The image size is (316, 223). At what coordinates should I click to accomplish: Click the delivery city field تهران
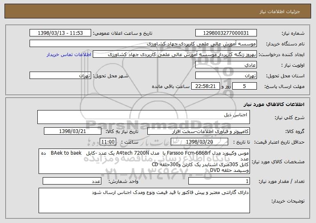pos(60,76)
